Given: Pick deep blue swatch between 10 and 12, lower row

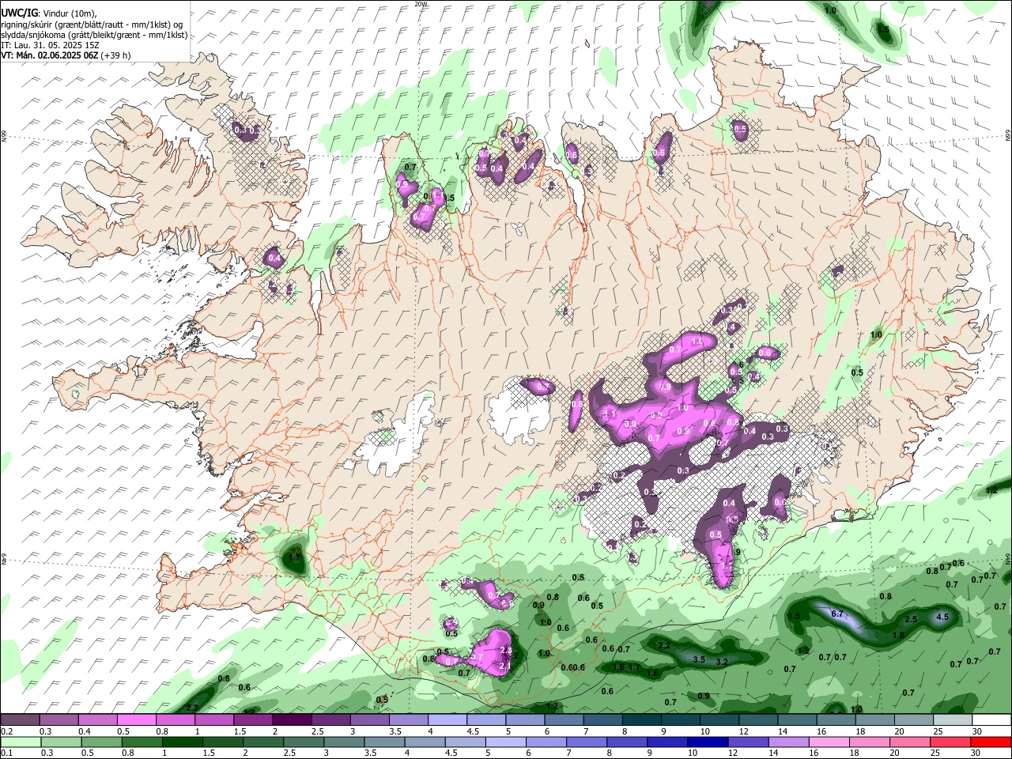Looking at the screenshot, I should click(x=707, y=742).
